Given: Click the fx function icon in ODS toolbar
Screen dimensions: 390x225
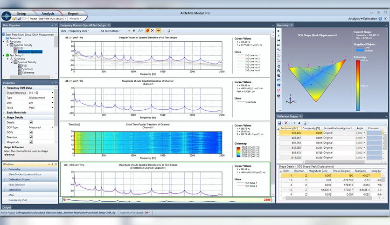Looking at the screenshot, I should 140,31.
